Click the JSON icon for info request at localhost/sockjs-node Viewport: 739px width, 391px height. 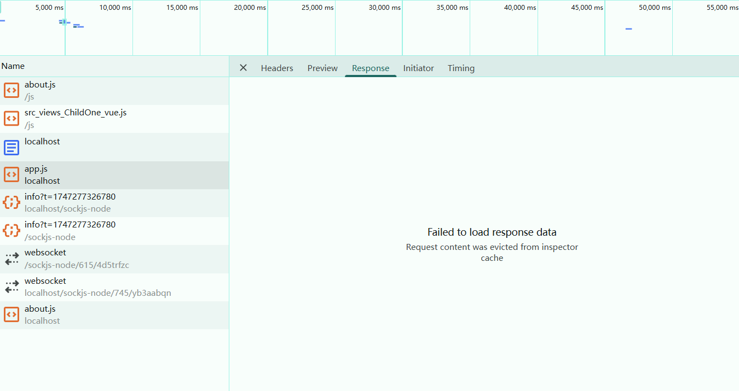[11, 203]
